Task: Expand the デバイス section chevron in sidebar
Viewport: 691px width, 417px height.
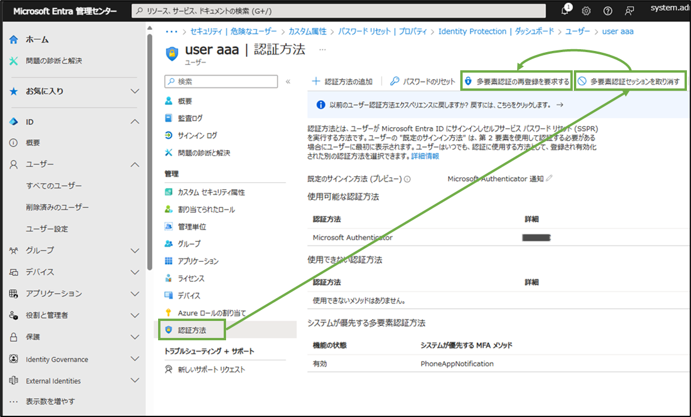Action: [135, 272]
